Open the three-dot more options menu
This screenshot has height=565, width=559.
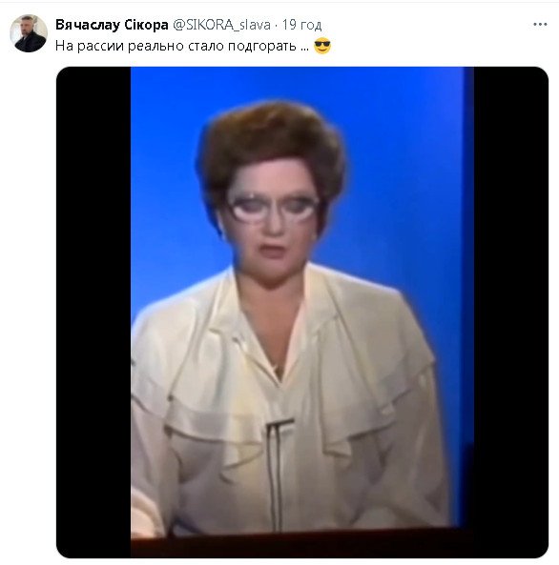click(x=540, y=25)
